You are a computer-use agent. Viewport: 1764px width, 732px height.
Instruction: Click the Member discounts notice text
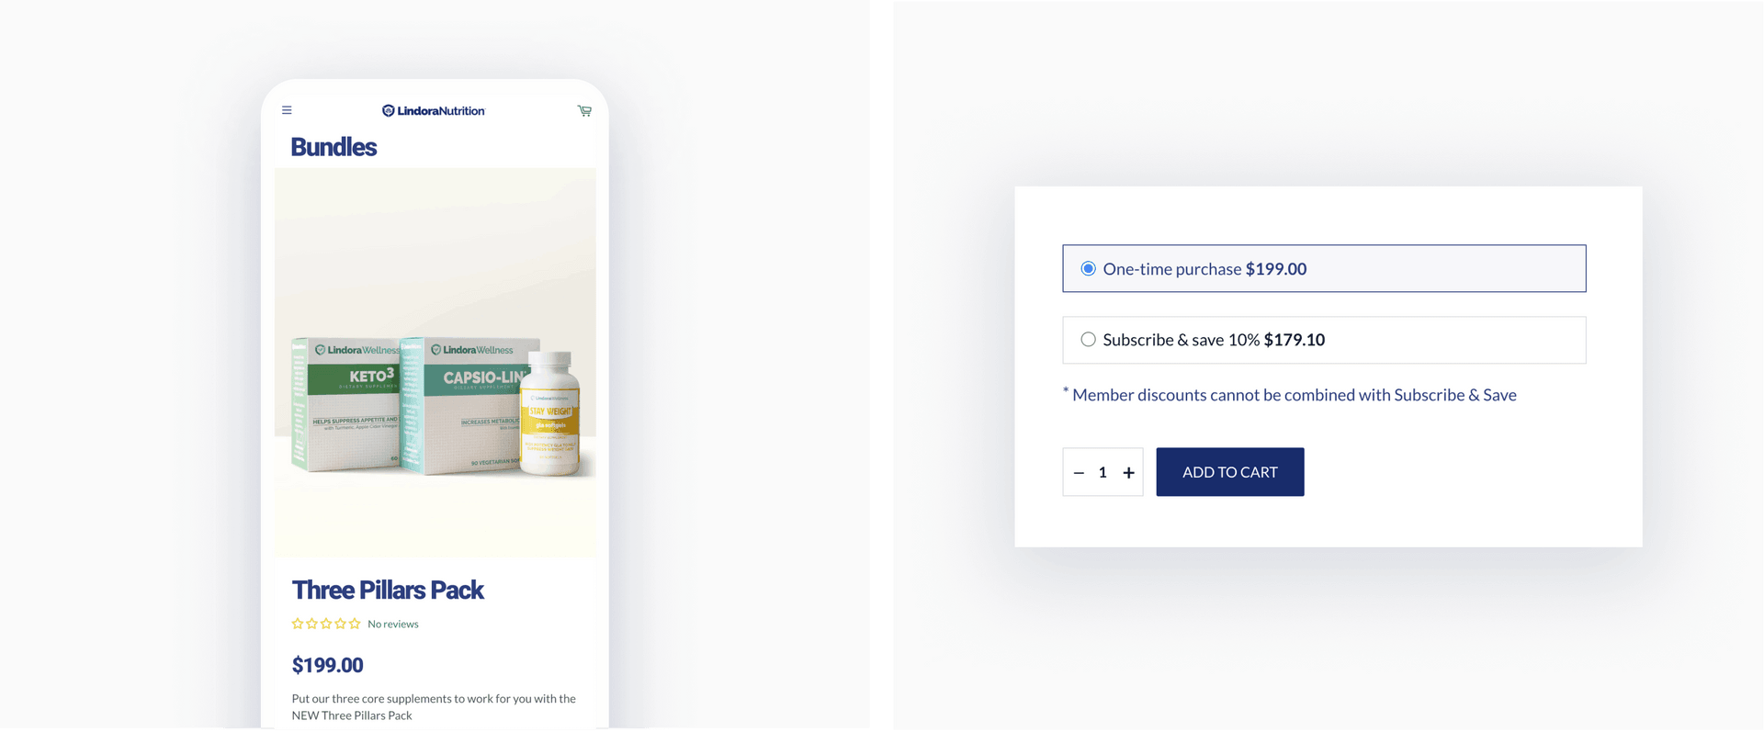(x=1290, y=395)
